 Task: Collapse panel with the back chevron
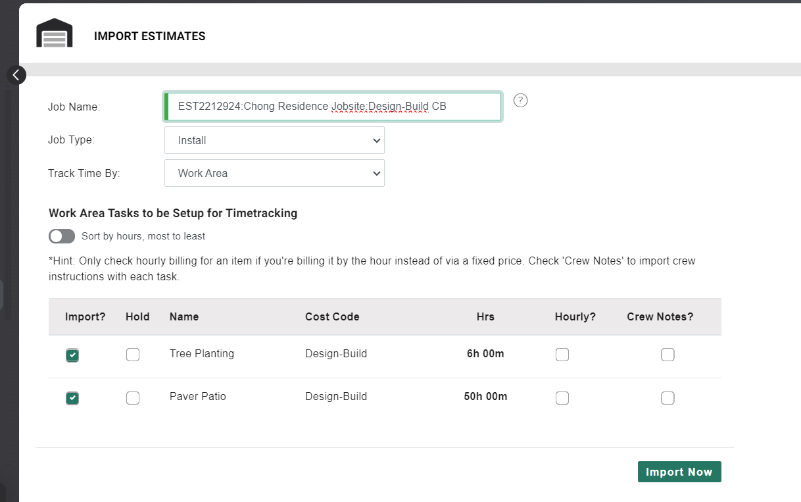tap(16, 75)
